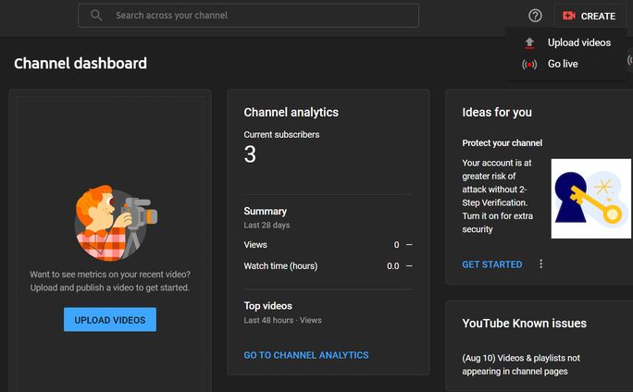Click the key and keyhole security image
The height and width of the screenshot is (392, 633).
[591, 199]
